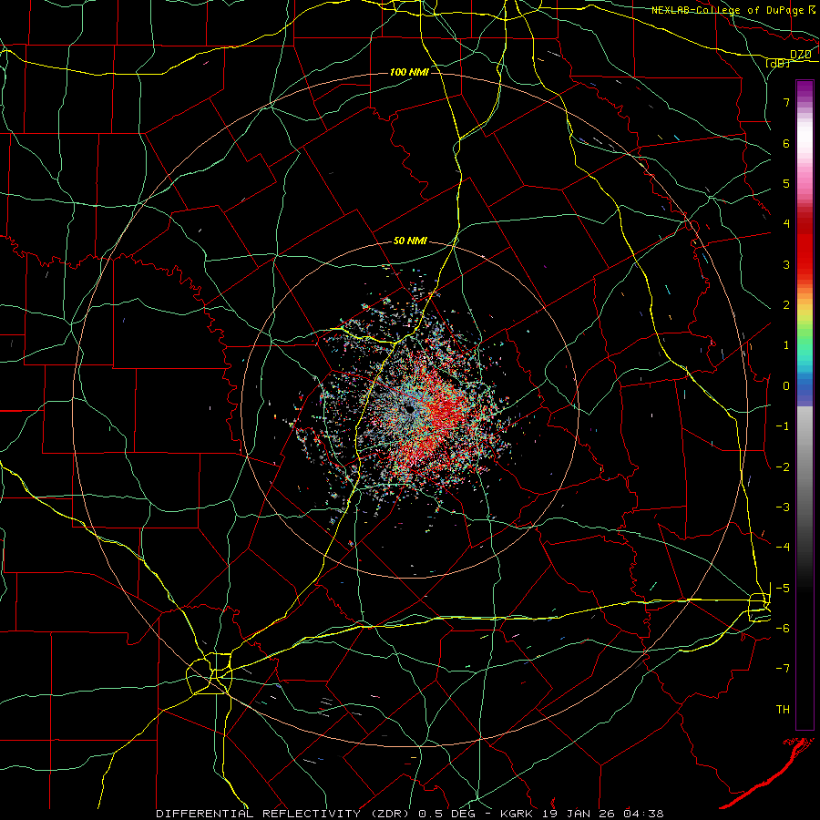Click the -5 dB scale label
This screenshot has width=820, height=820.
tap(783, 589)
